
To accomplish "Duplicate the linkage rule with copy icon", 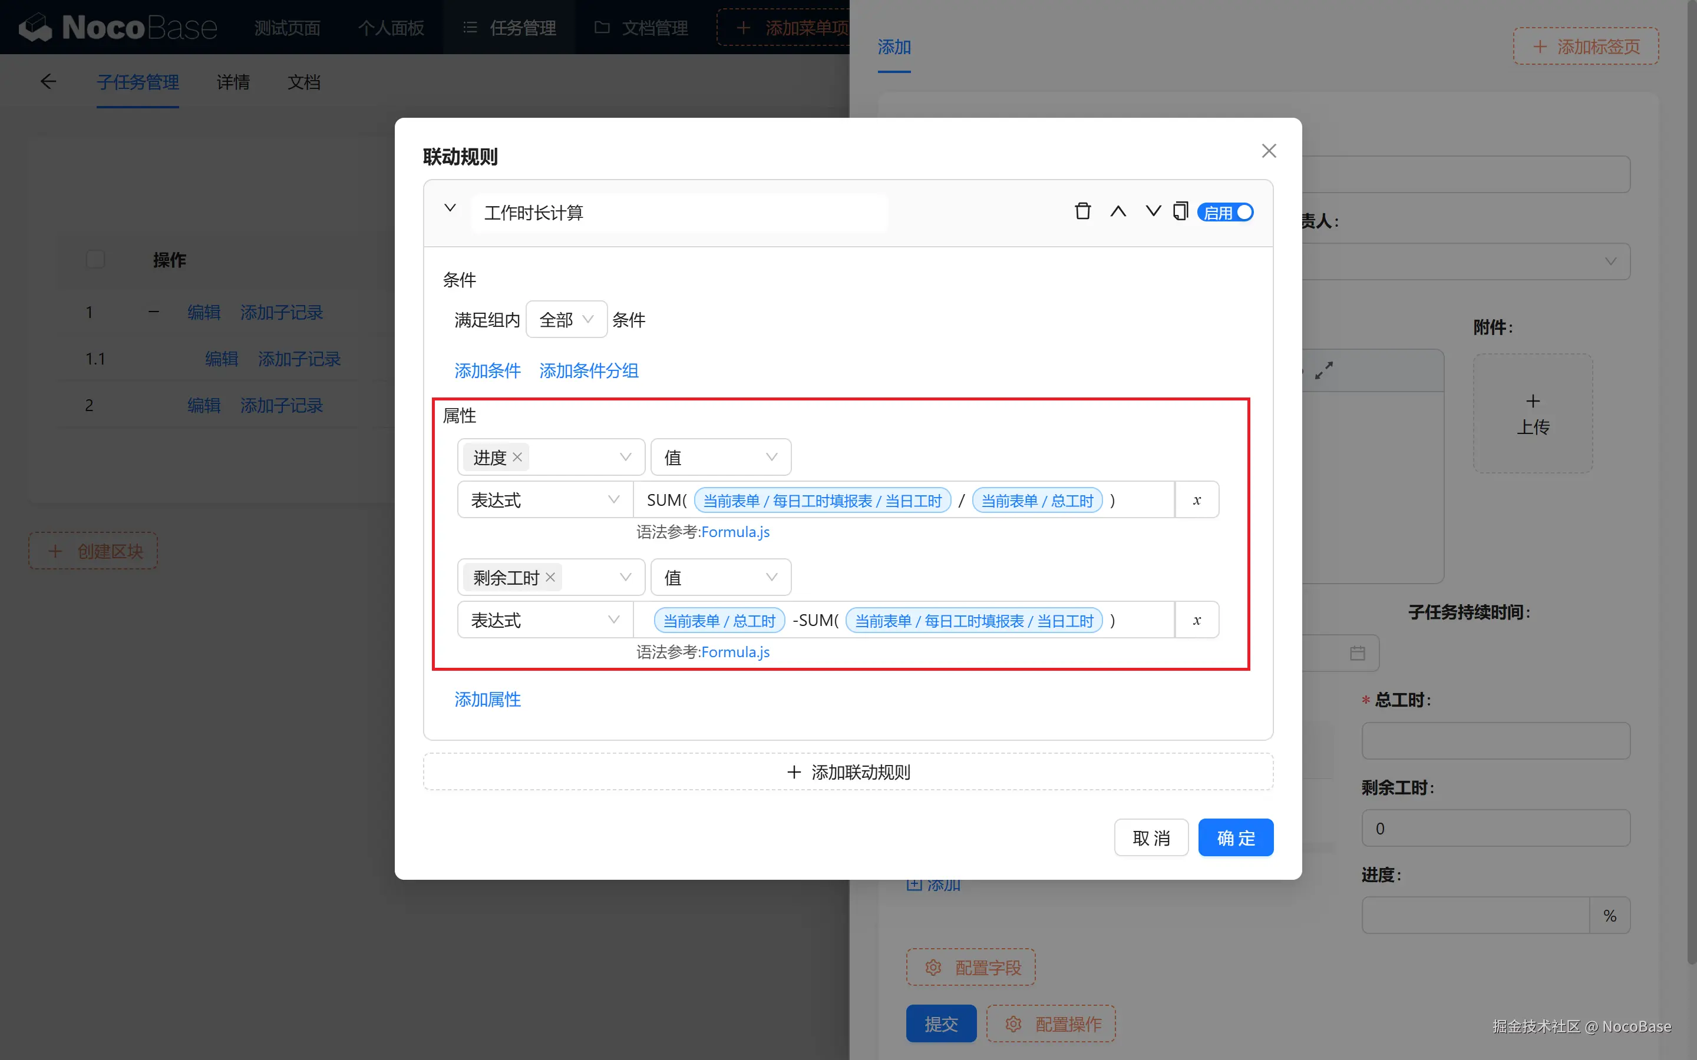I will [1180, 211].
